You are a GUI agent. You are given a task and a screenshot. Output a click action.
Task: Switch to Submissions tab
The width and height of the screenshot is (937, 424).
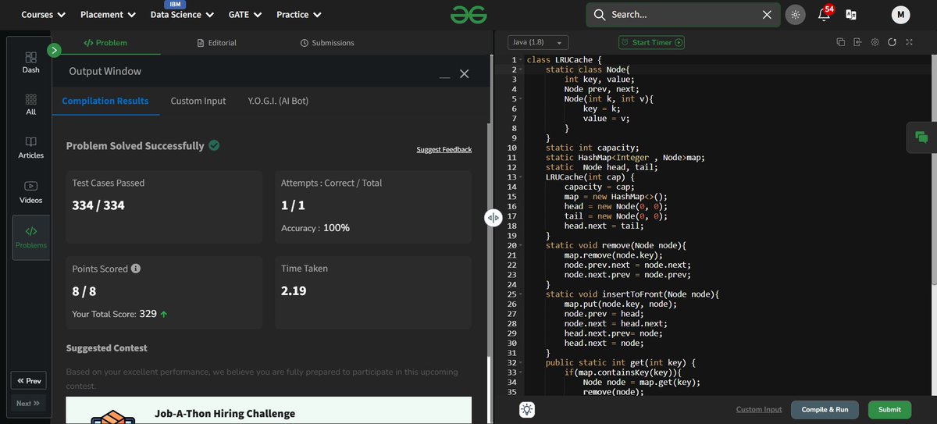pos(327,43)
